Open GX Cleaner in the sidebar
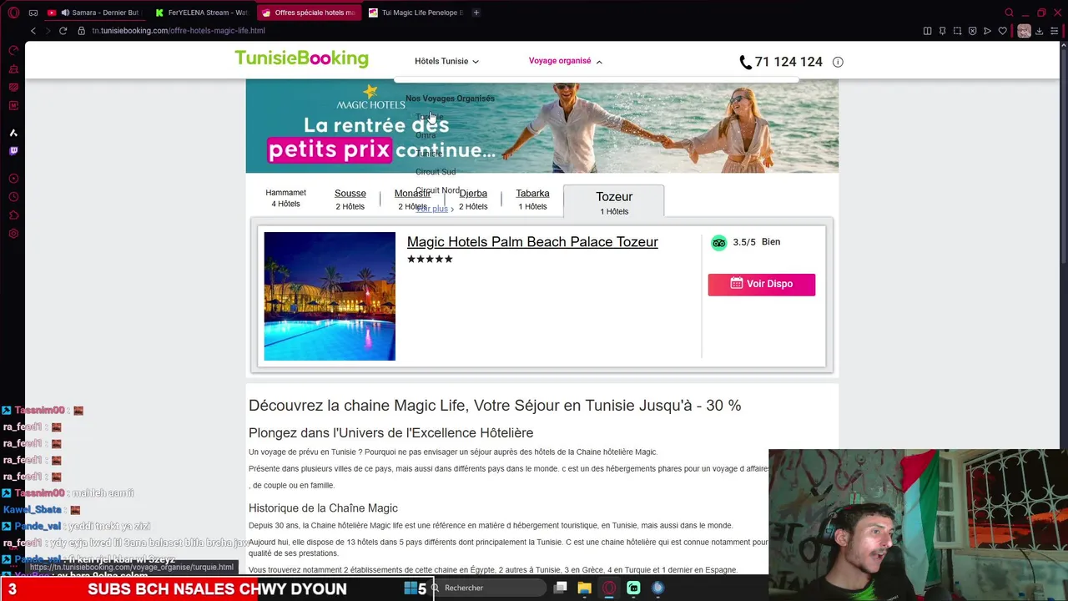The width and height of the screenshot is (1068, 601). click(x=13, y=69)
